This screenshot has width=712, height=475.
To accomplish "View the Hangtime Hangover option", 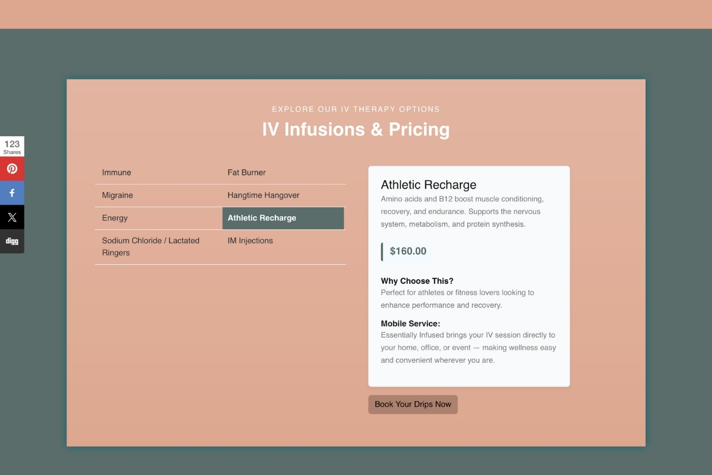I will pos(263,195).
